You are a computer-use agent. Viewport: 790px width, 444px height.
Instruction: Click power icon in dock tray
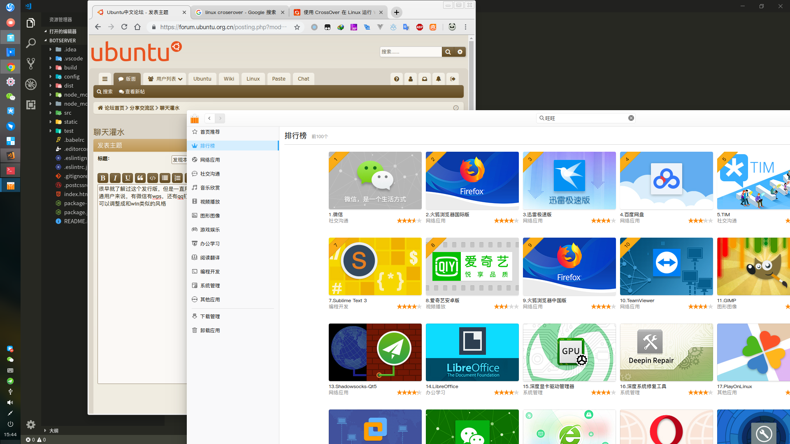point(10,424)
